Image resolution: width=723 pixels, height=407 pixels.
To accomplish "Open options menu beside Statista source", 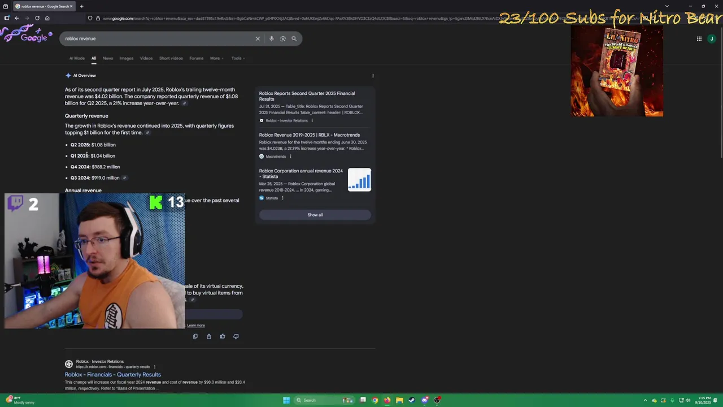I will (x=282, y=198).
